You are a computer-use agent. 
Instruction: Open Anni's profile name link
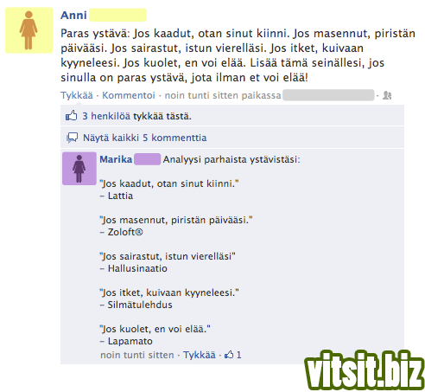pos(73,16)
